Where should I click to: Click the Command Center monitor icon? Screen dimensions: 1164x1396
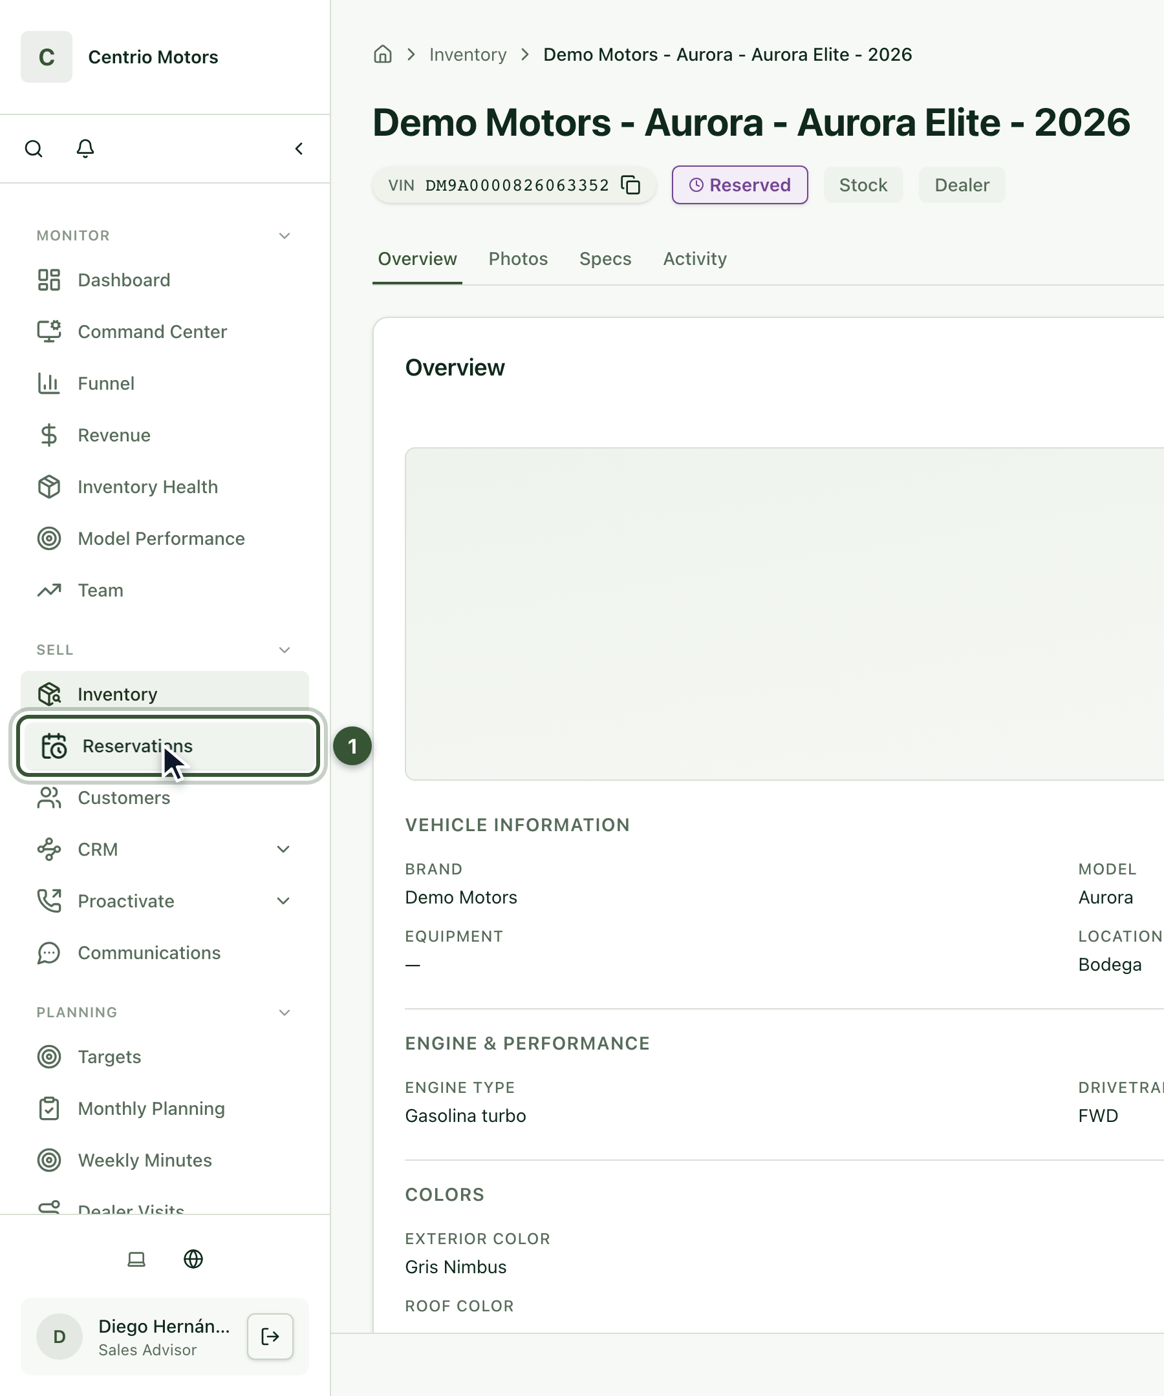click(x=49, y=332)
